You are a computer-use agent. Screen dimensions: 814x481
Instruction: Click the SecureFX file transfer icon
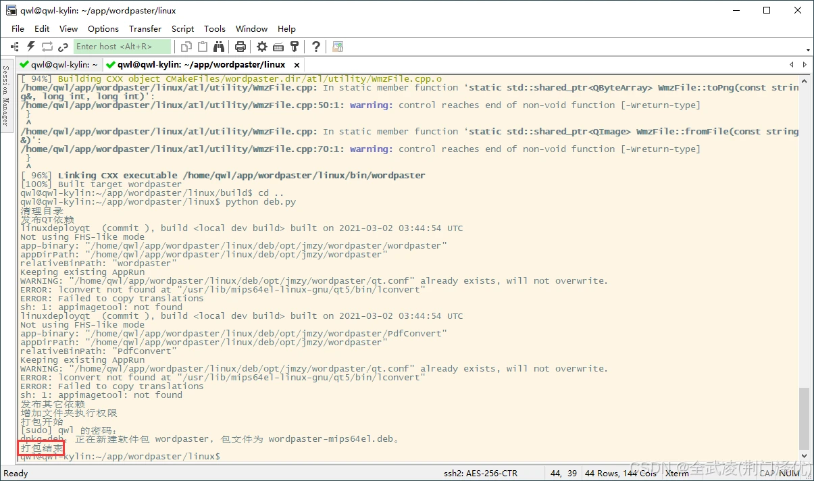coord(338,47)
